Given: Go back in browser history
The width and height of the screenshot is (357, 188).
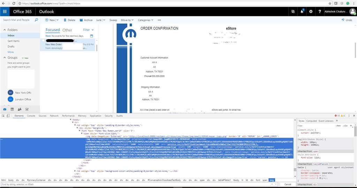Looking at the screenshot, I should coord(3,3).
